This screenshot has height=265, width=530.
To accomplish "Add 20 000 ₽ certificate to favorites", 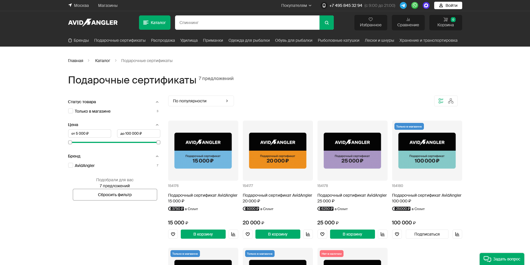I will [x=248, y=234].
